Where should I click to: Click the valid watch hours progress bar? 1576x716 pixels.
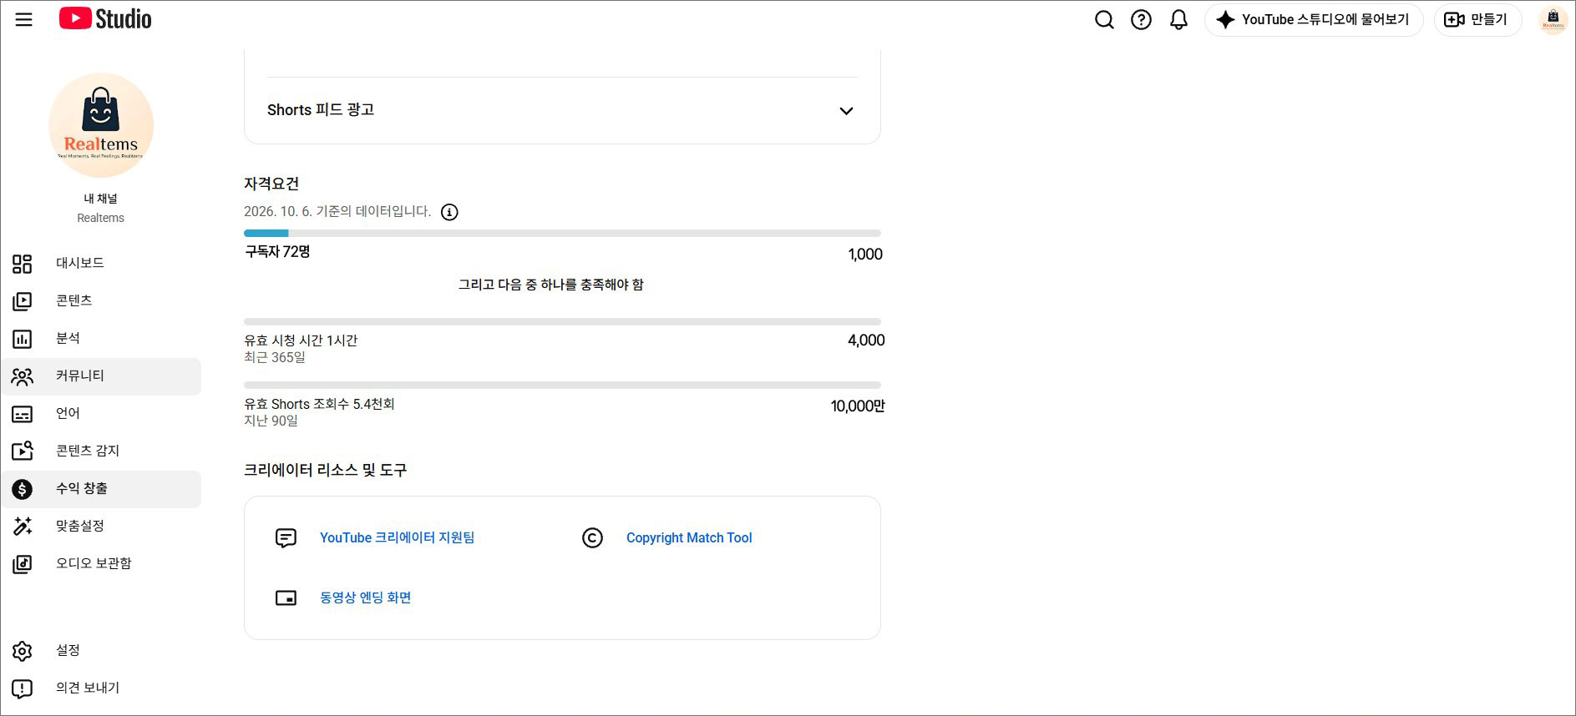pyautogui.click(x=562, y=321)
